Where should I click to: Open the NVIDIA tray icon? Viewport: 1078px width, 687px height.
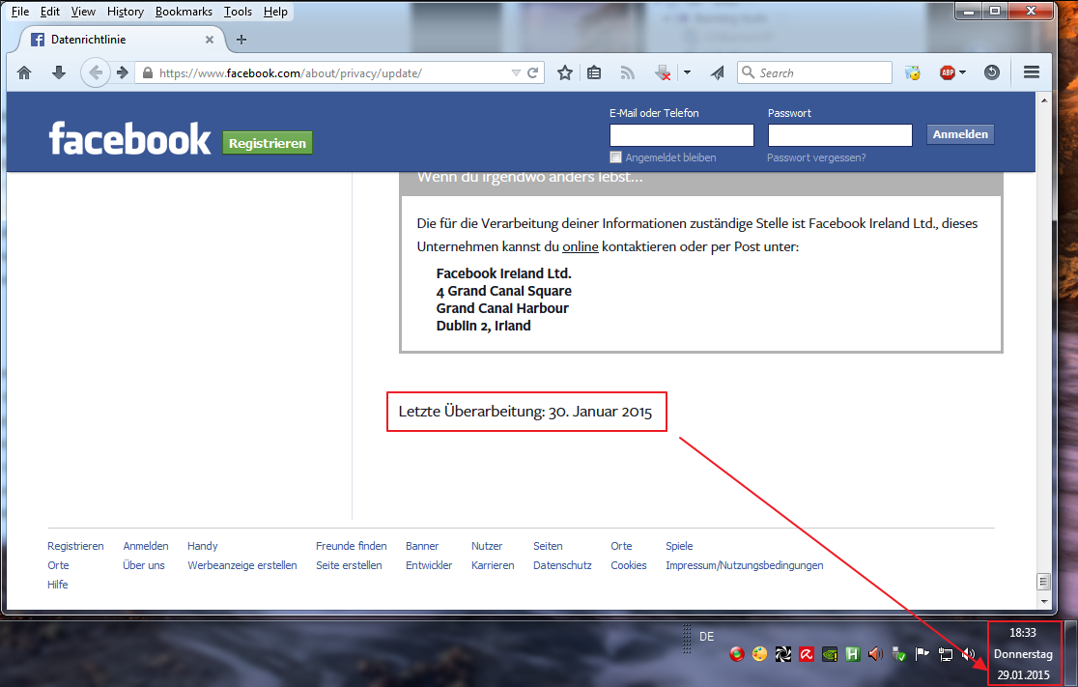[x=830, y=655]
